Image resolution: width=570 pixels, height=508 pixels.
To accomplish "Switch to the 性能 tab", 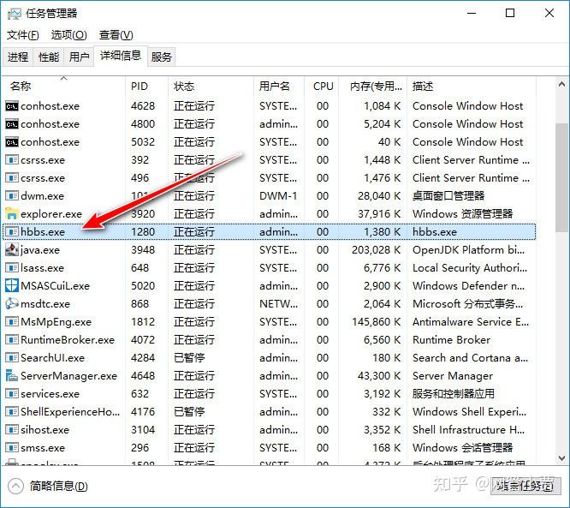I will pyautogui.click(x=49, y=57).
